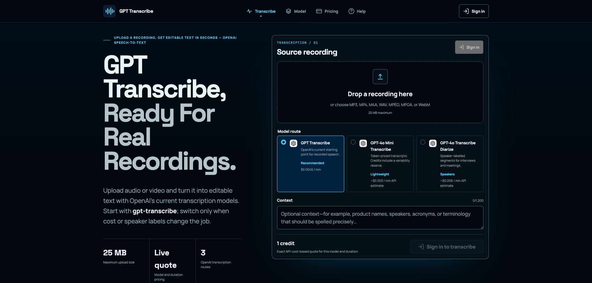The width and height of the screenshot is (592, 283).
Task: Focus the optional Context text field
Action: tap(380, 218)
